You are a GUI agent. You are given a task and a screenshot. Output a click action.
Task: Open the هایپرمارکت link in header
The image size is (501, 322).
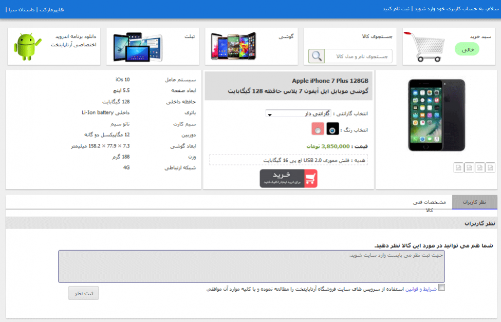[52, 10]
